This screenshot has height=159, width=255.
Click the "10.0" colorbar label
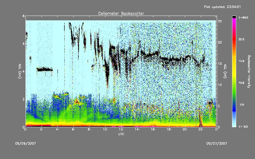click(x=241, y=83)
